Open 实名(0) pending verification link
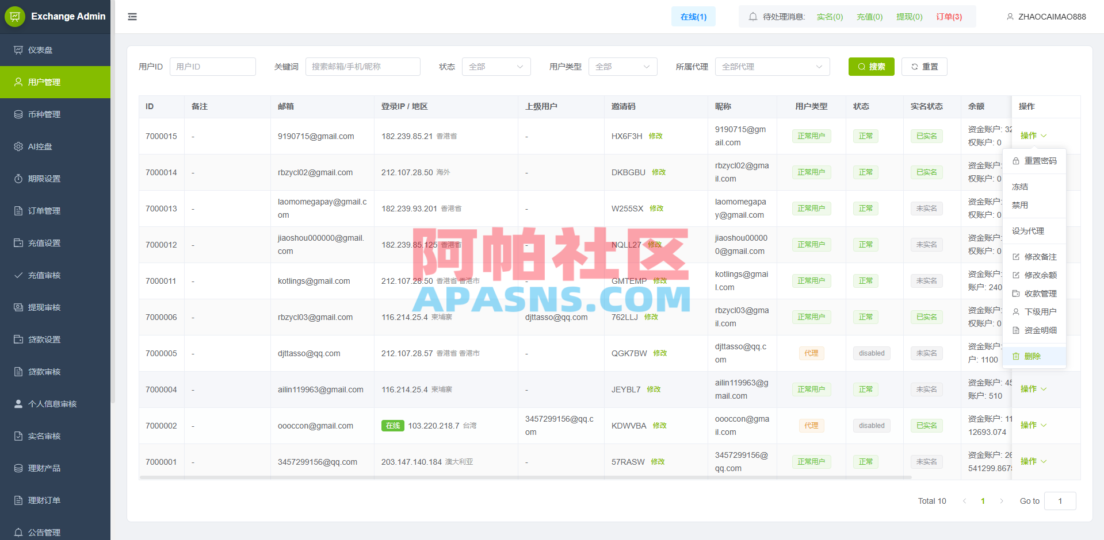The width and height of the screenshot is (1104, 540). 830,17
